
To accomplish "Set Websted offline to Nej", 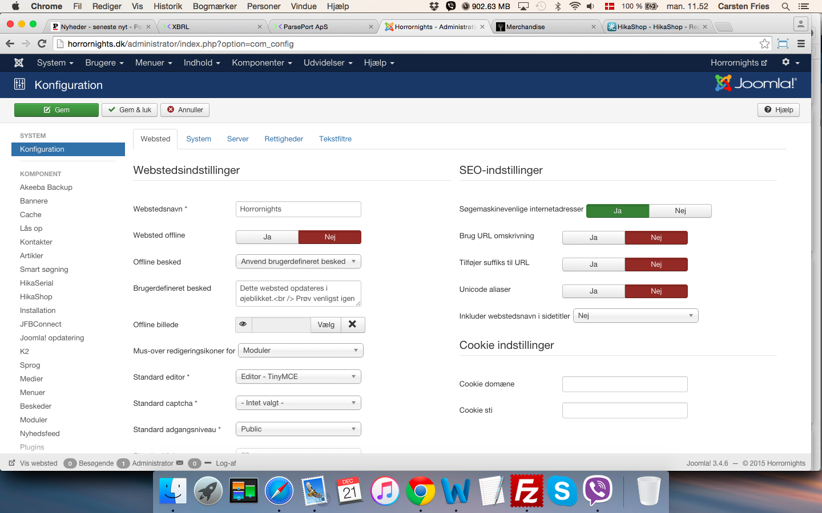I will [330, 237].
